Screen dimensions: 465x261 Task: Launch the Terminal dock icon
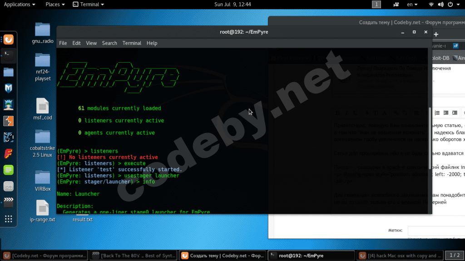coord(8,56)
